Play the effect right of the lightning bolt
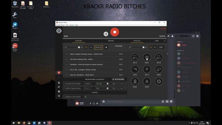 (159, 69)
